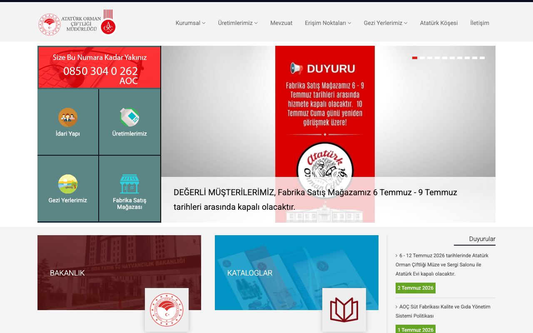Open the Müze ve Sergi Salonu closure announcement

click(x=442, y=265)
